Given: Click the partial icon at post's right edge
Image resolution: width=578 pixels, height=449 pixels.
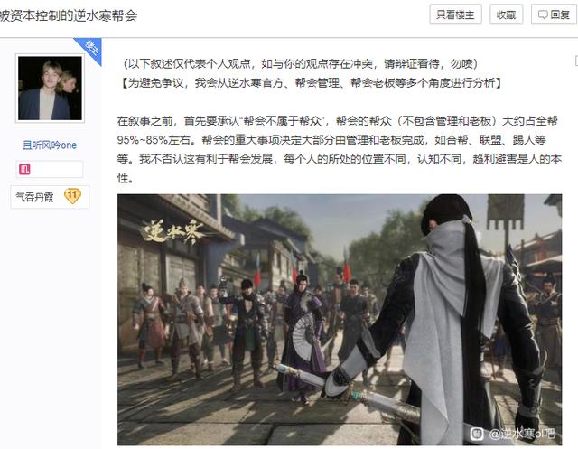Looking at the screenshot, I should coord(576,61).
